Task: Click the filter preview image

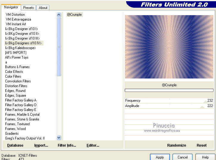Action: (169, 47)
